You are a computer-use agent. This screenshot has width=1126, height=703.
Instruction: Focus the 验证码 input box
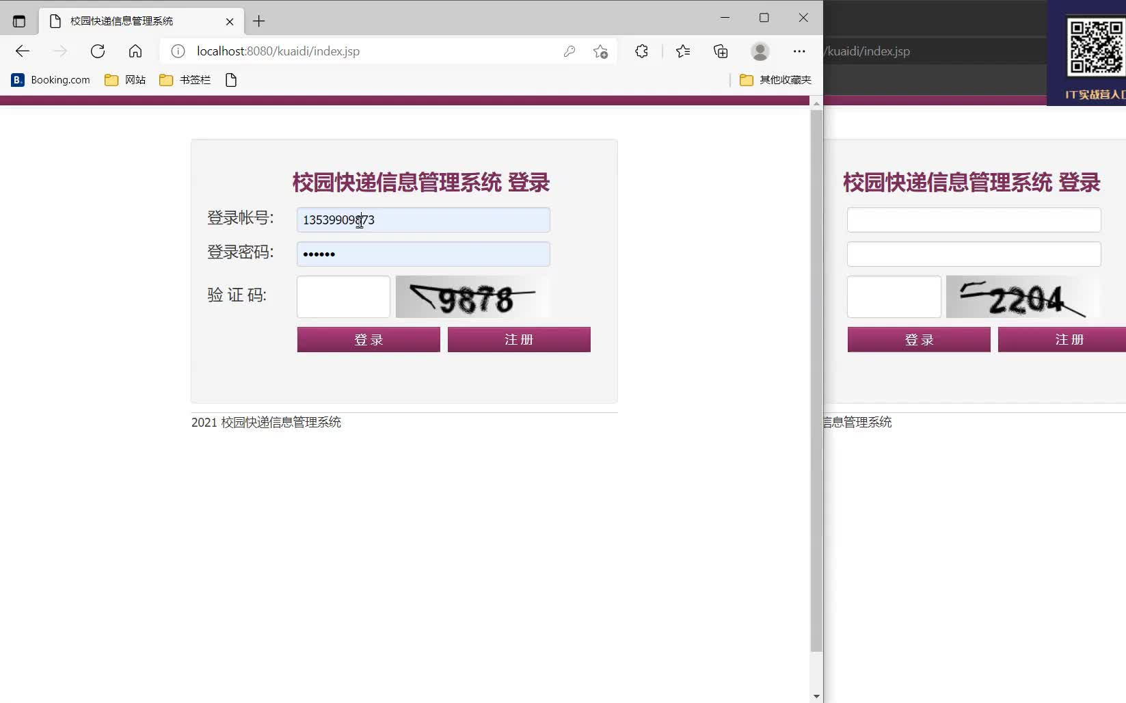point(343,297)
